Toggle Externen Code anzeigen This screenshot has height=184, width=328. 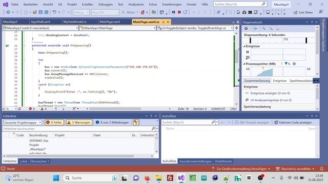click(293, 123)
